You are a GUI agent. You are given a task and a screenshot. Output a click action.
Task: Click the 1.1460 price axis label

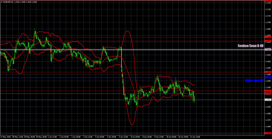point(268,126)
